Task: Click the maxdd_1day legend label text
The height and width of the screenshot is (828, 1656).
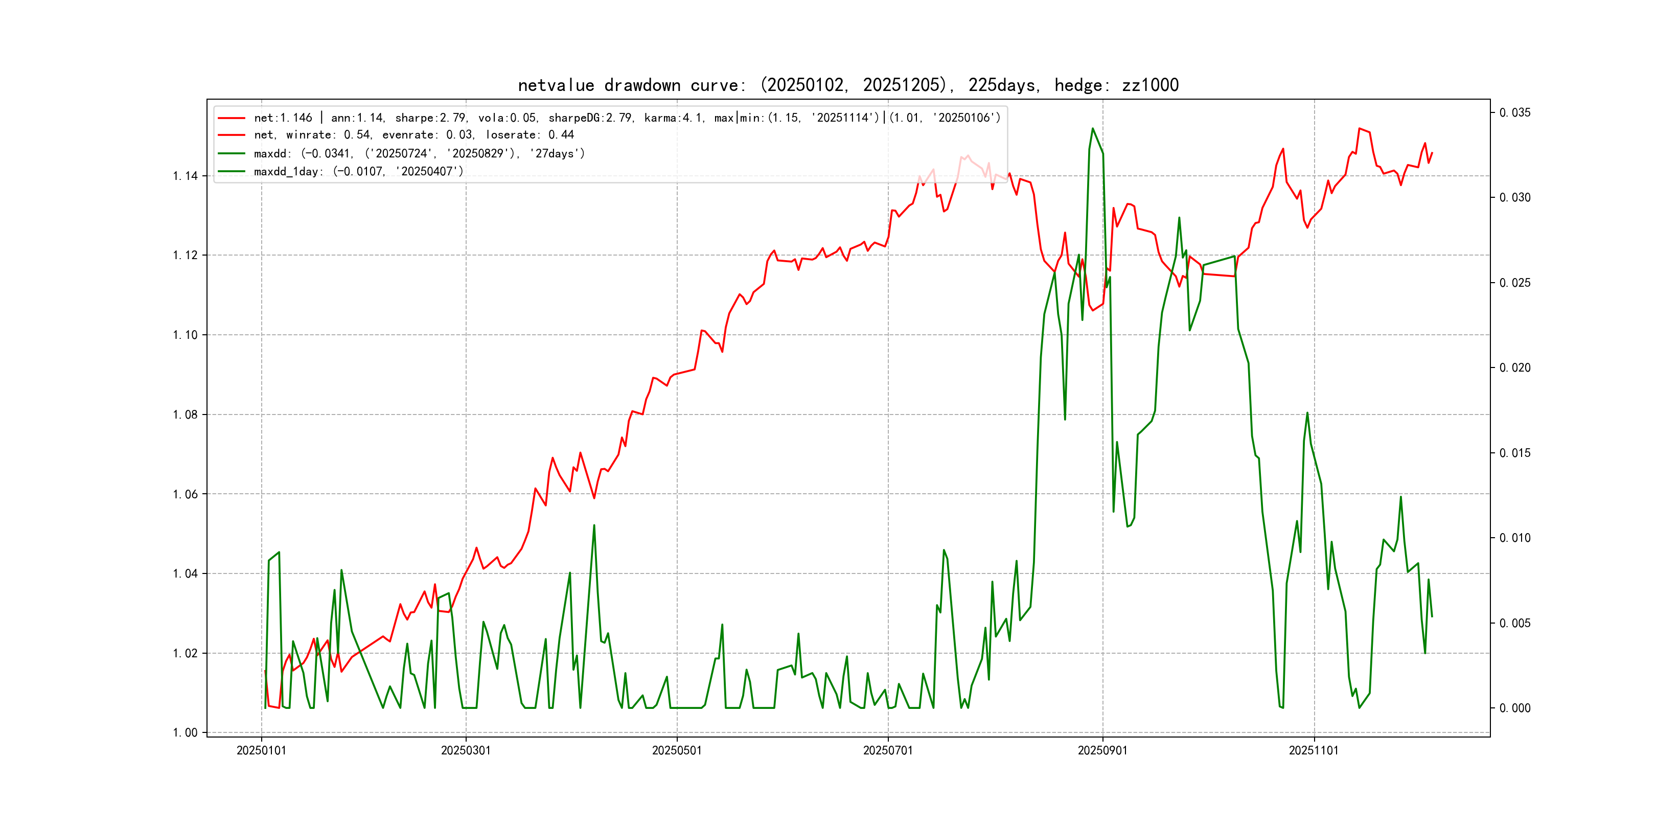Action: pos(358,172)
